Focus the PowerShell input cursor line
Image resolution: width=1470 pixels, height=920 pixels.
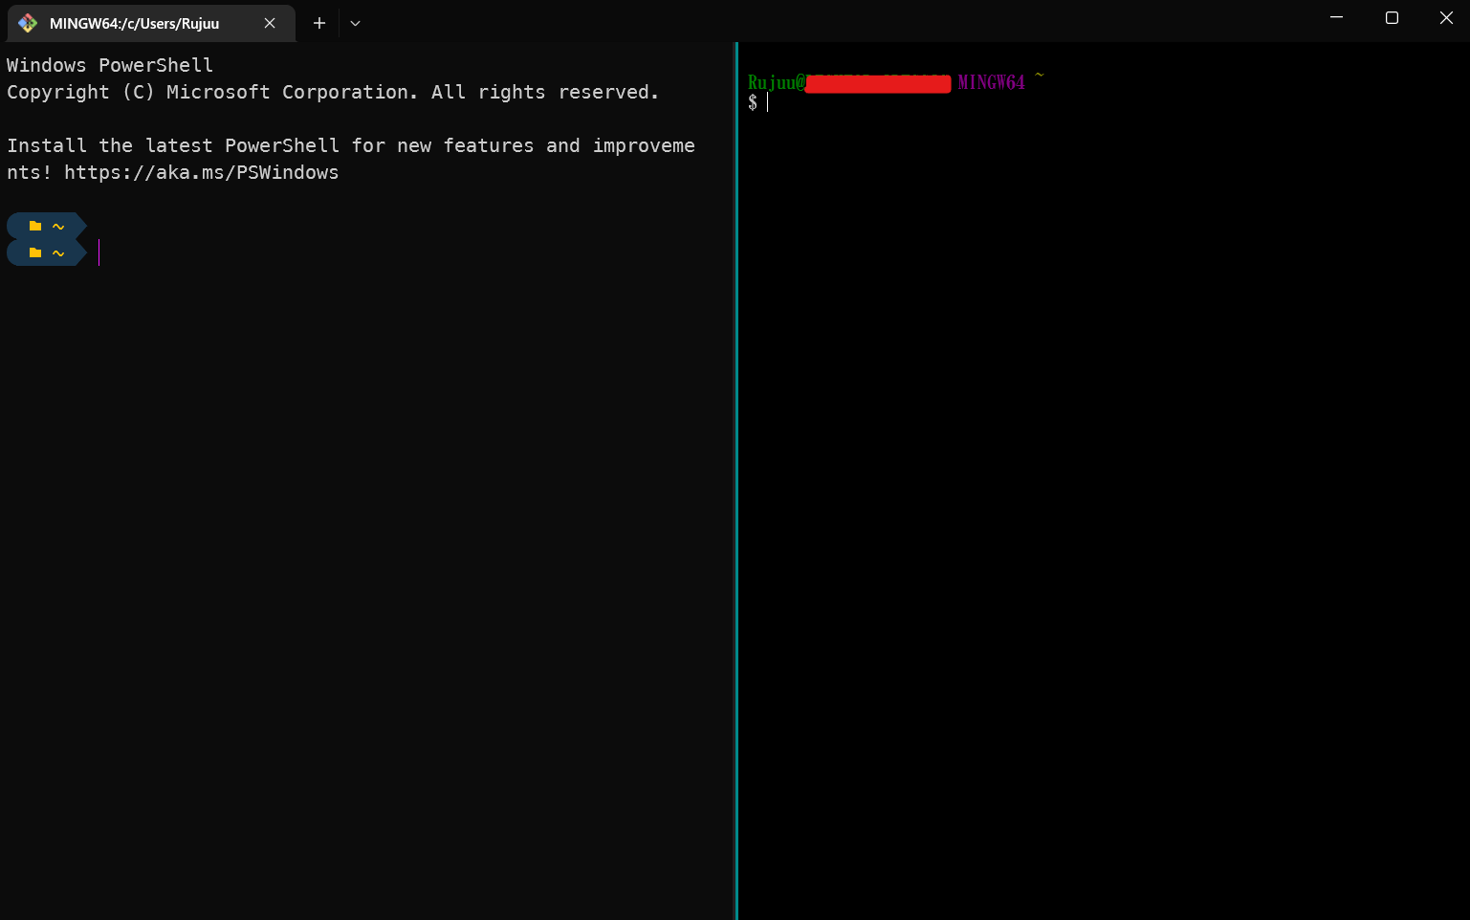pos(99,252)
